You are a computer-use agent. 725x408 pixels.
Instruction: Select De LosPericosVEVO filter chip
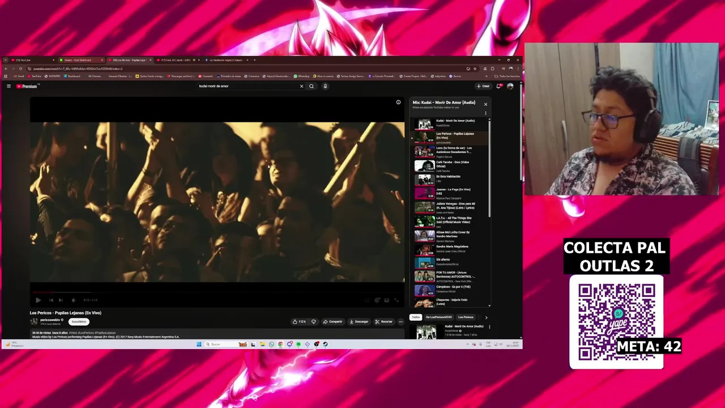point(439,317)
